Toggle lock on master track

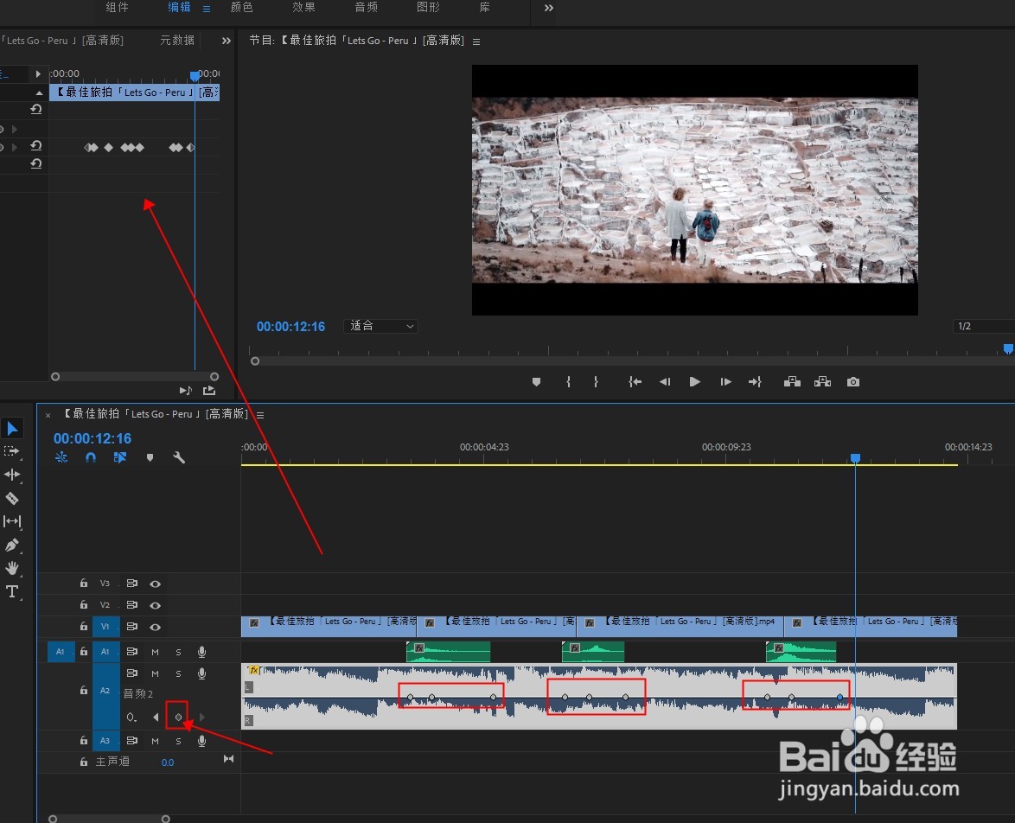(x=84, y=762)
